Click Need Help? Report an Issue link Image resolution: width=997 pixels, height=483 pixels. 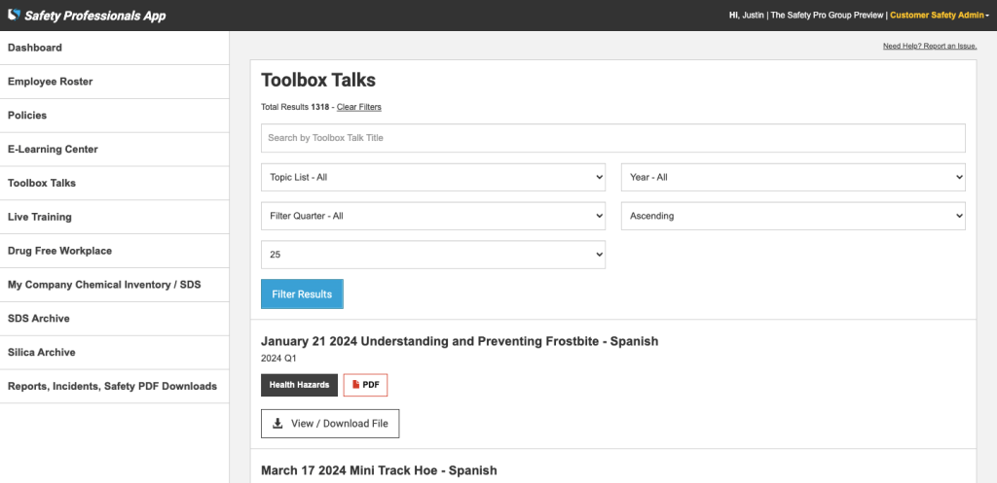click(x=930, y=47)
